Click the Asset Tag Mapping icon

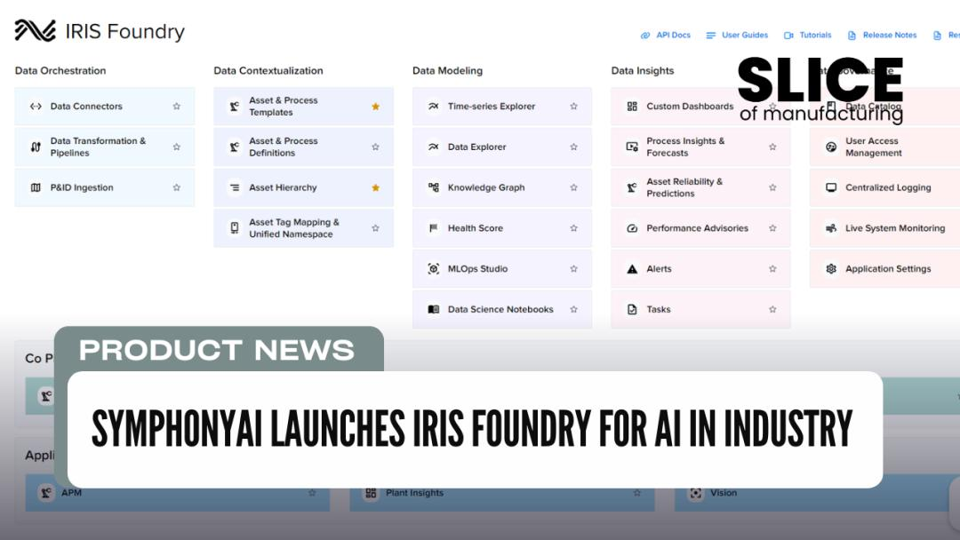click(235, 228)
